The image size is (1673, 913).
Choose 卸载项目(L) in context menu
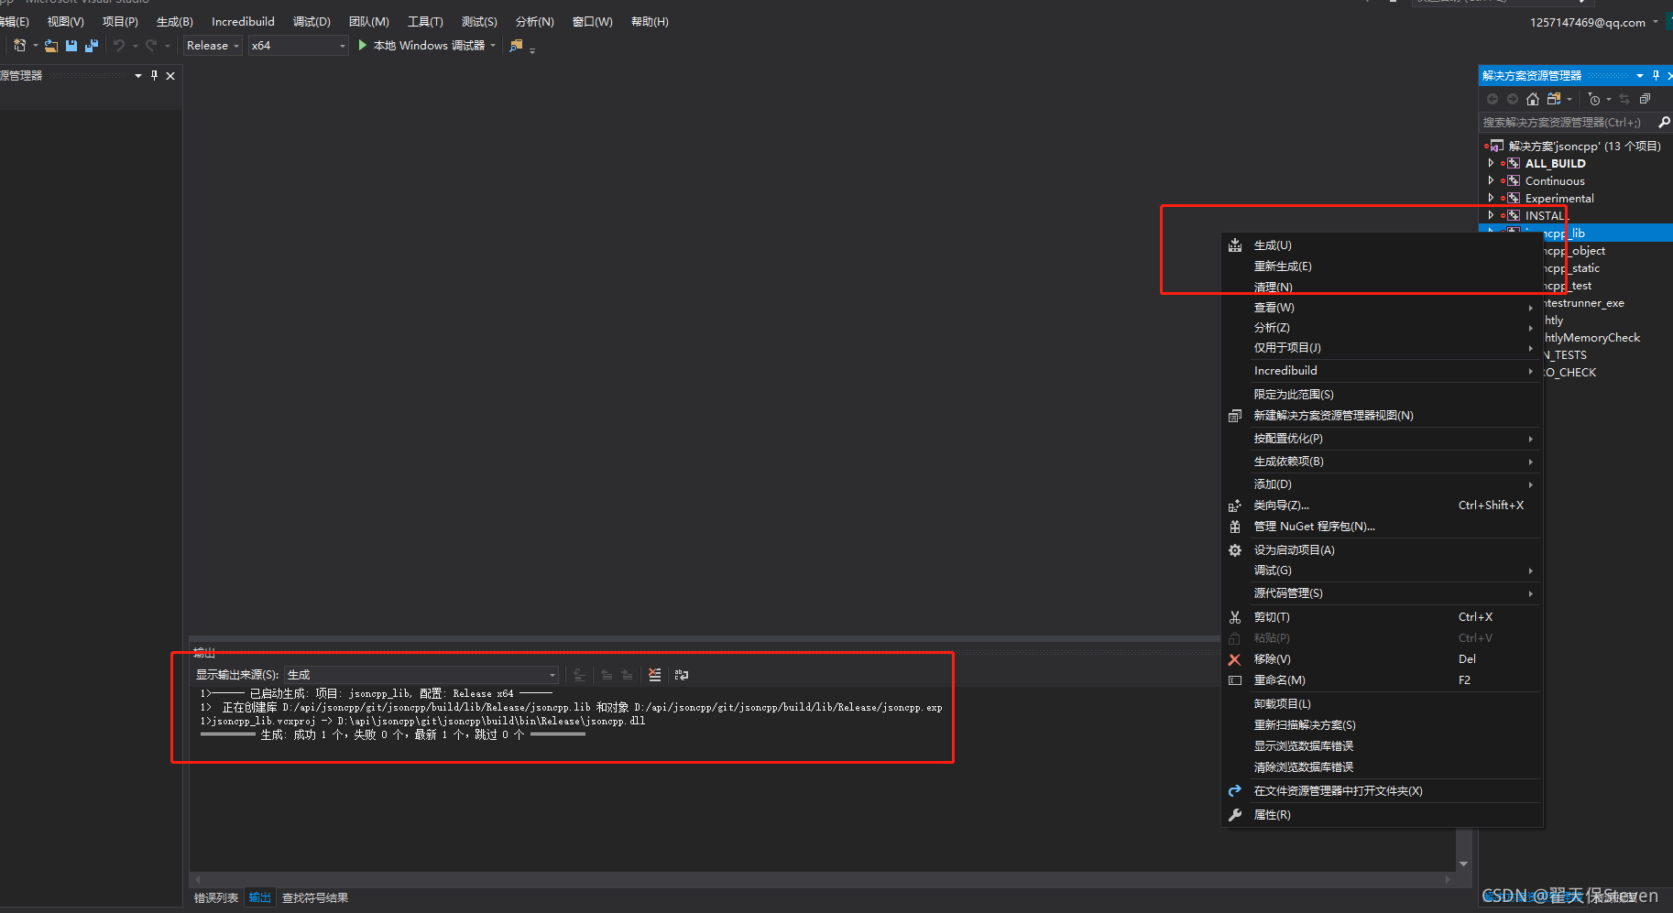tap(1383, 704)
